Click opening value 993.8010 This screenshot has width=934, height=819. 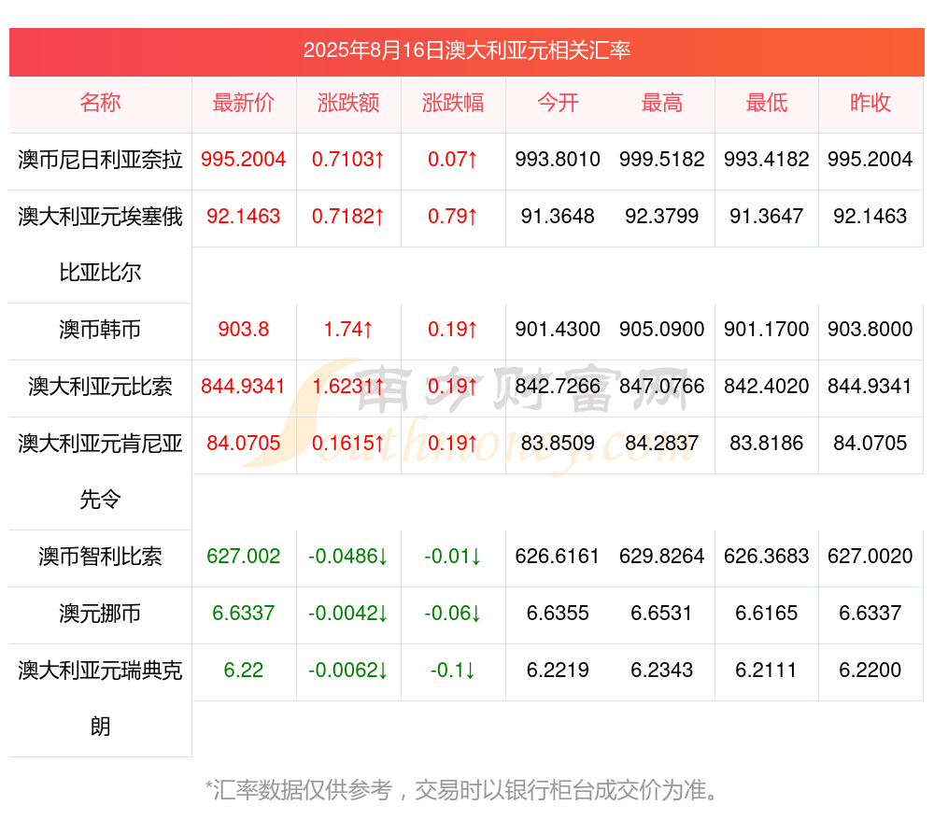tap(558, 159)
